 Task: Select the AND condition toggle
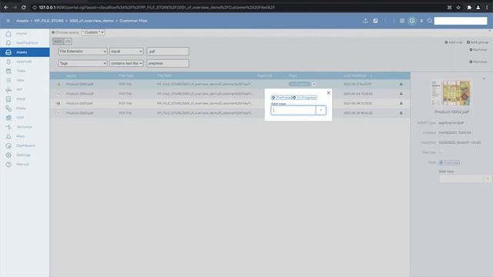coord(58,41)
